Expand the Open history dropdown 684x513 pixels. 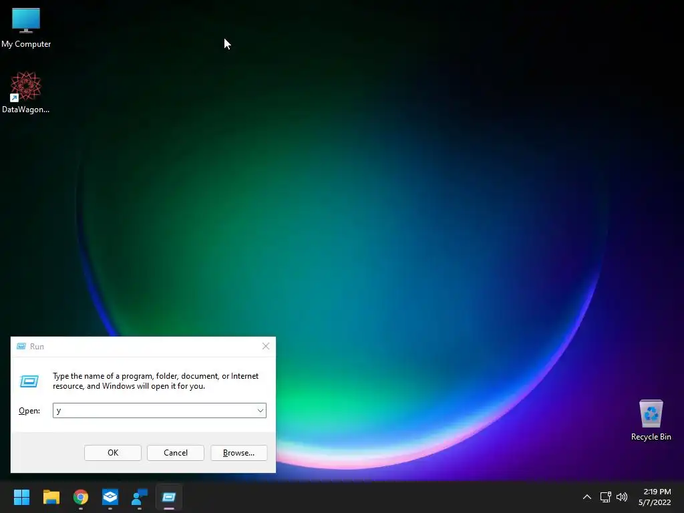point(260,411)
